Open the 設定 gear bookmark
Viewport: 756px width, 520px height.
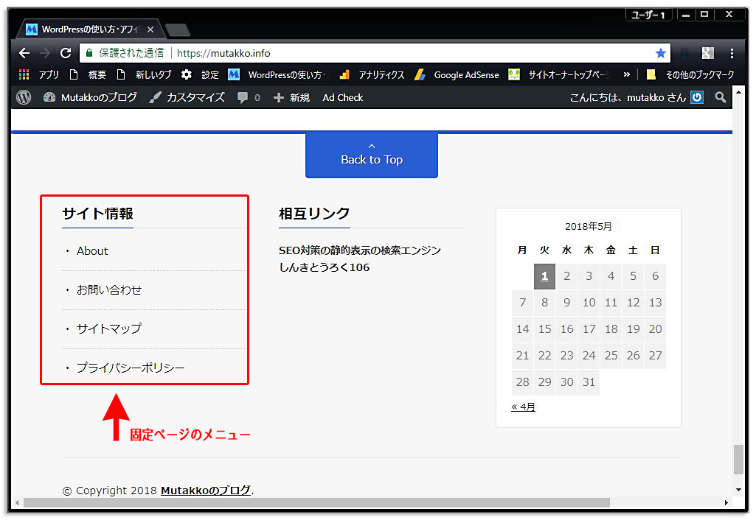pyautogui.click(x=196, y=74)
